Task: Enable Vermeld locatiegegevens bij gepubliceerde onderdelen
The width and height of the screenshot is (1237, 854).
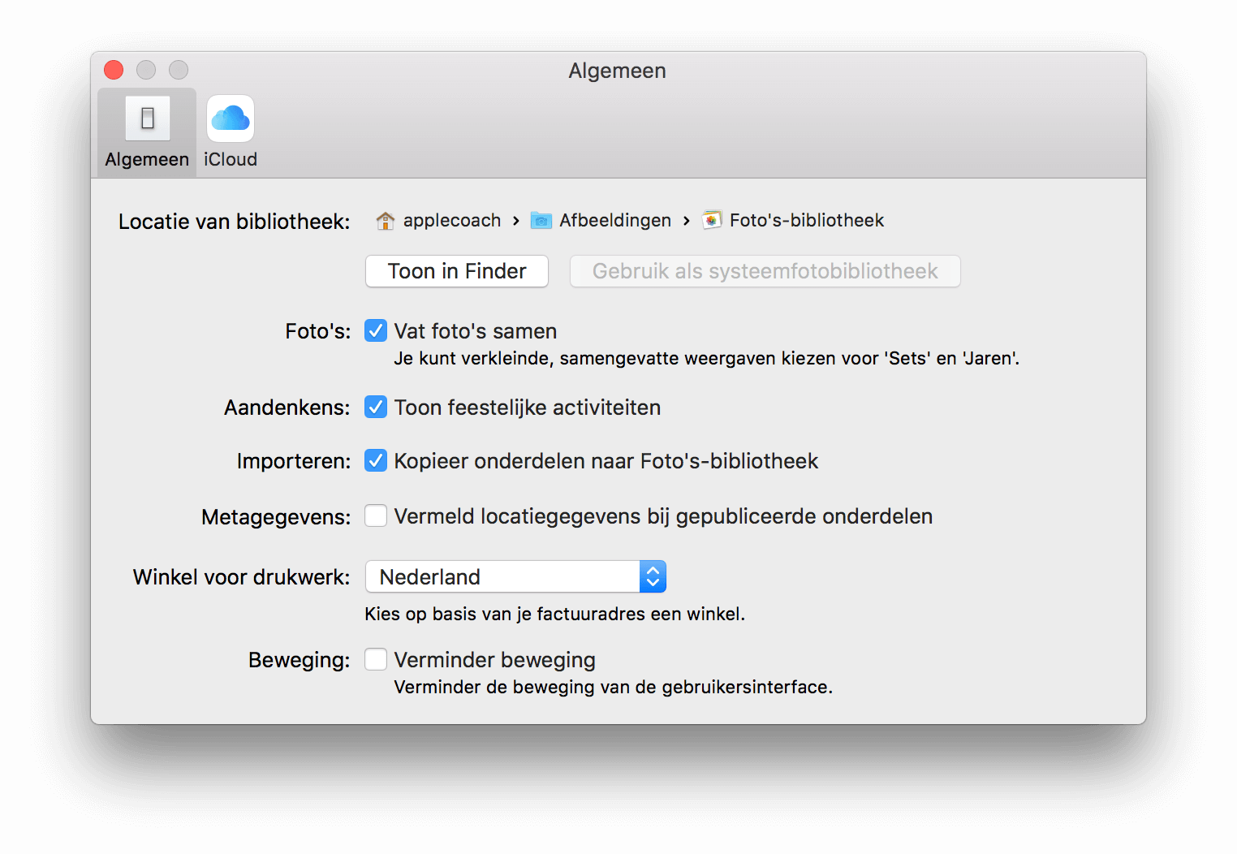Action: pos(376,515)
